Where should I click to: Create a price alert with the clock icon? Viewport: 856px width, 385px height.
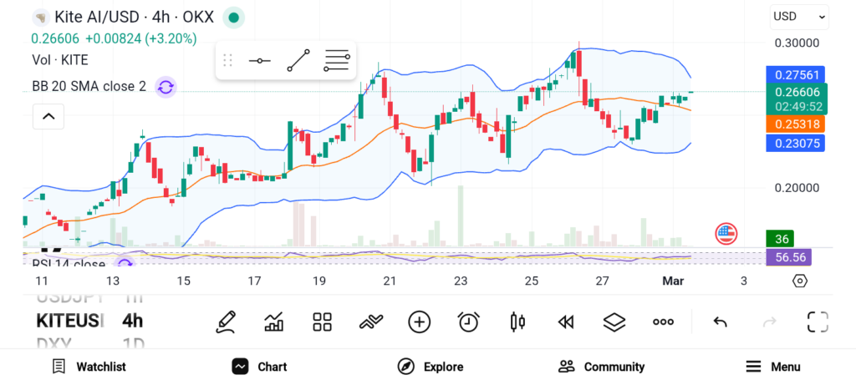(x=468, y=322)
